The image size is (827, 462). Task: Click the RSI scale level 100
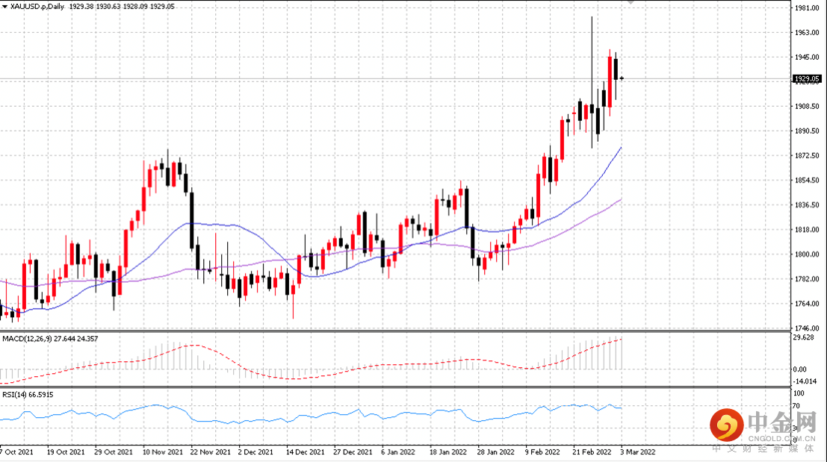[799, 393]
